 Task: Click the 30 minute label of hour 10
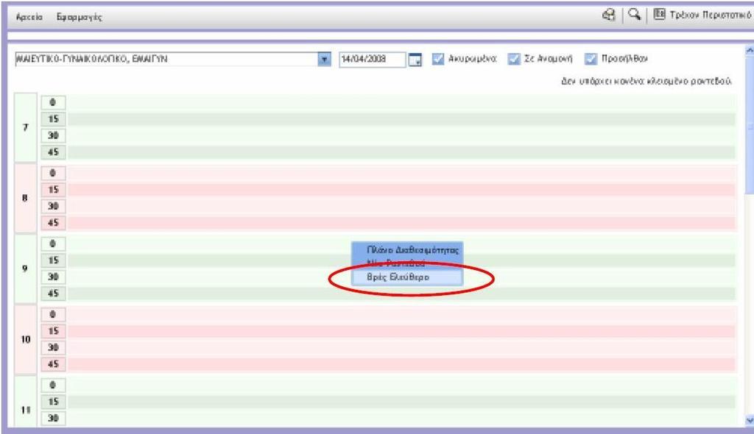tap(53, 347)
